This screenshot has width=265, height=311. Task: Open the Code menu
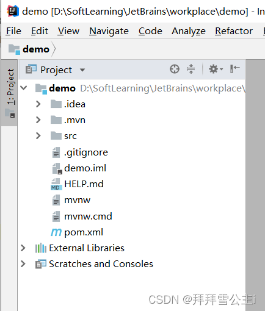pyautogui.click(x=150, y=31)
